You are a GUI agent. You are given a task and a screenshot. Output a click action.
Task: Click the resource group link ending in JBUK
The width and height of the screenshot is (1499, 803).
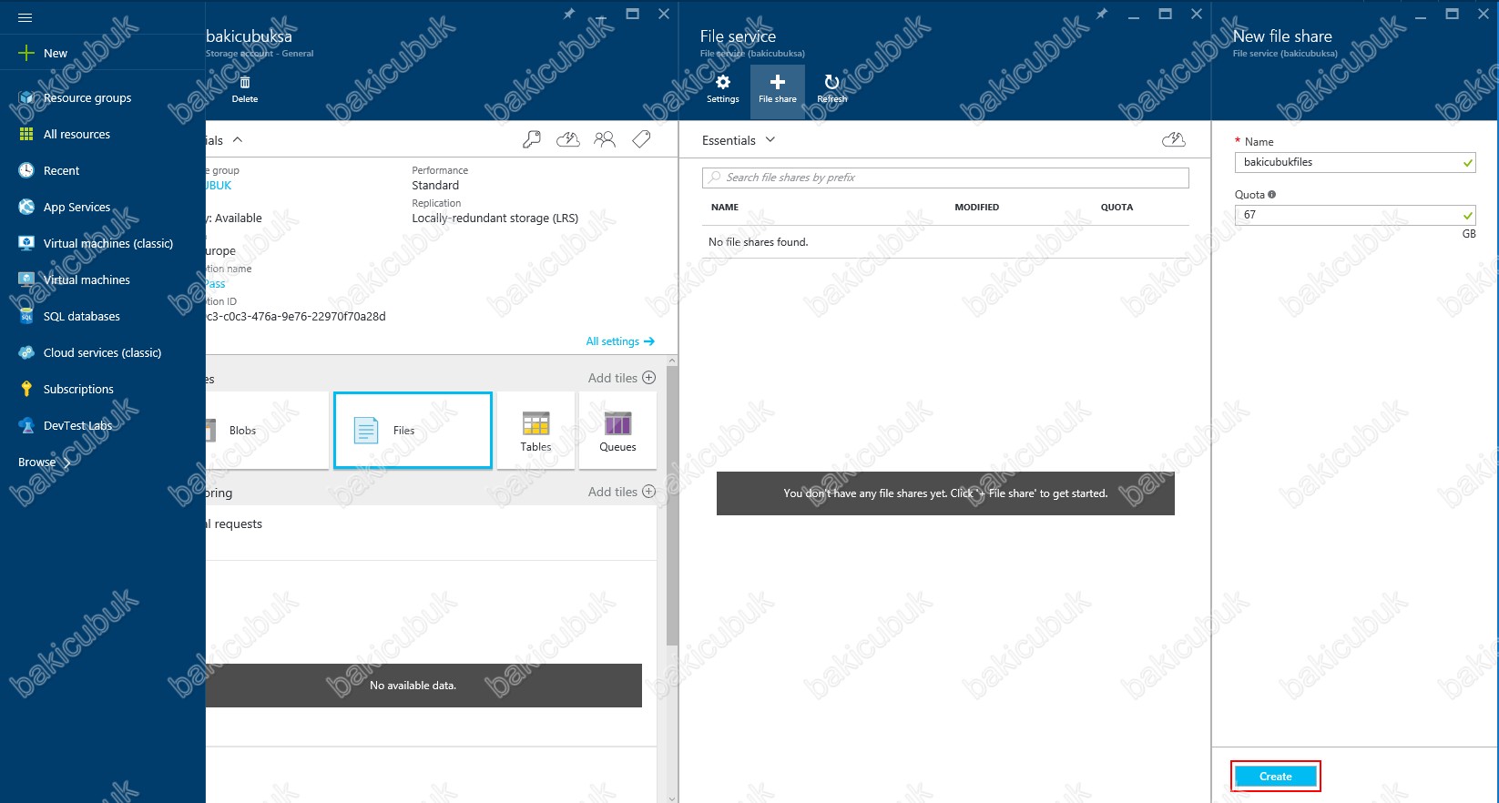coord(219,185)
